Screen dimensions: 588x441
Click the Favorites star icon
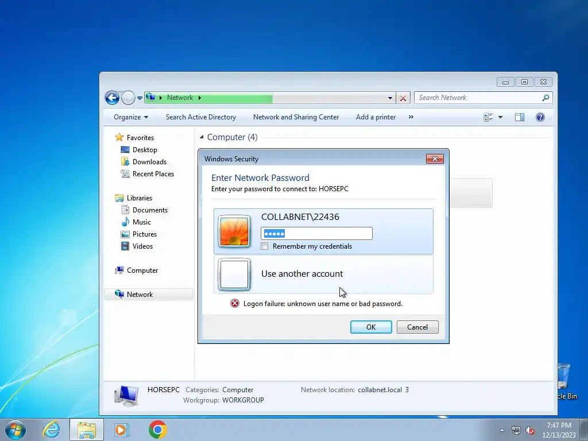click(x=119, y=137)
